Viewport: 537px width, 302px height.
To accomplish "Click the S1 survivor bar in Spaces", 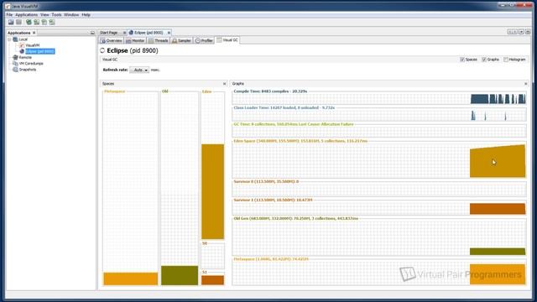I will pyautogui.click(x=212, y=280).
